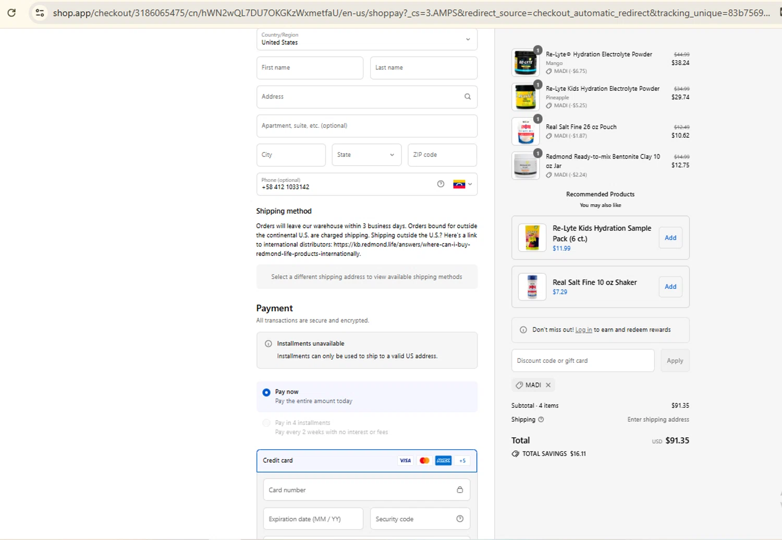Click the $38.24 Mango powder price

pyautogui.click(x=680, y=63)
